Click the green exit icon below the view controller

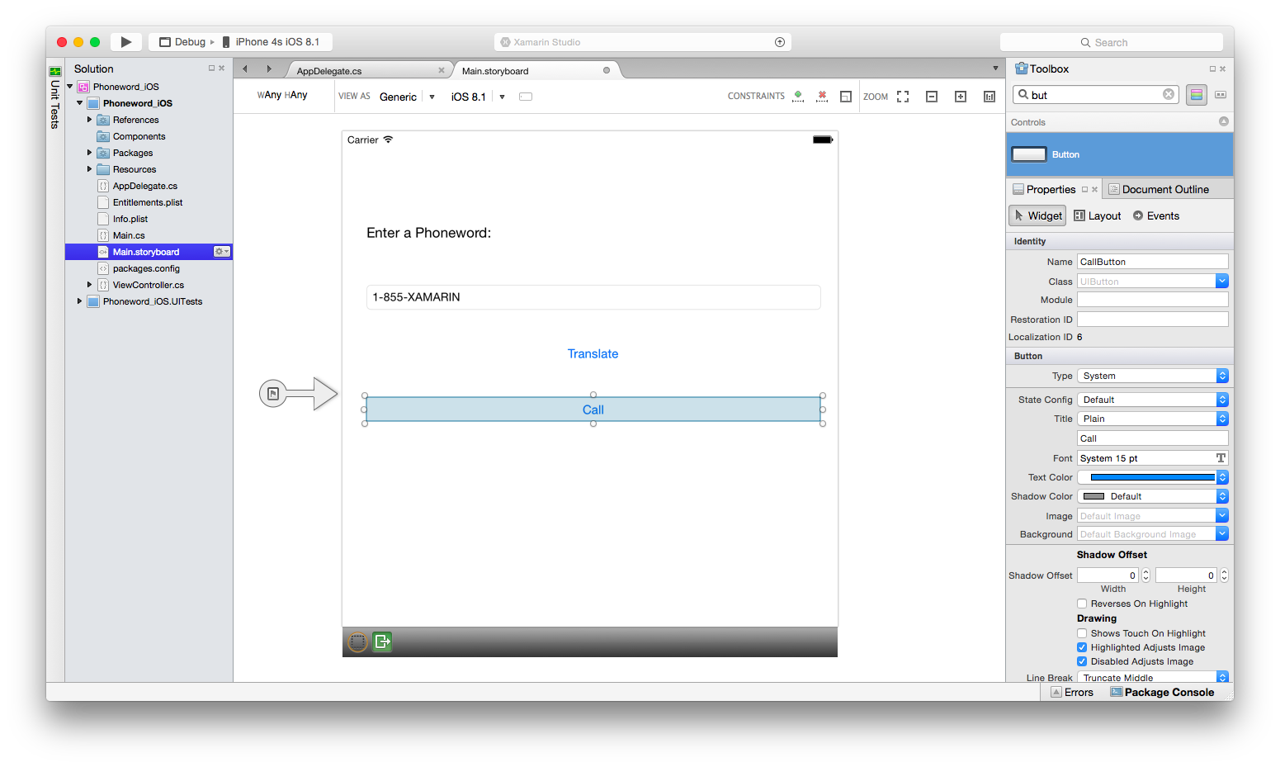382,642
